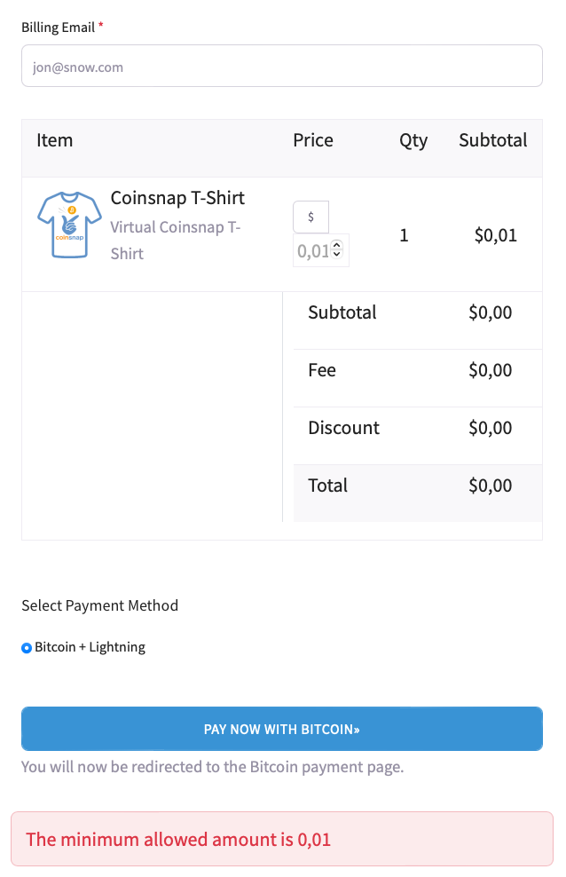Click the Virtual Coinsnap T-Shirt description text
Viewport: 566px width, 877px height.
176,240
